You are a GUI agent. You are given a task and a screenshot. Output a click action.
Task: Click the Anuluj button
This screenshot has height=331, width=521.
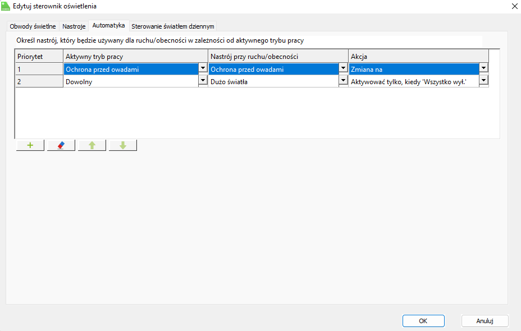click(485, 321)
